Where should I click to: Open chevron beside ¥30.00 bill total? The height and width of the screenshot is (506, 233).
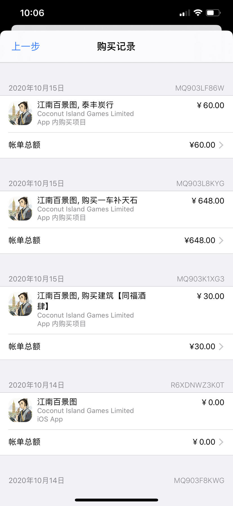pos(221,346)
